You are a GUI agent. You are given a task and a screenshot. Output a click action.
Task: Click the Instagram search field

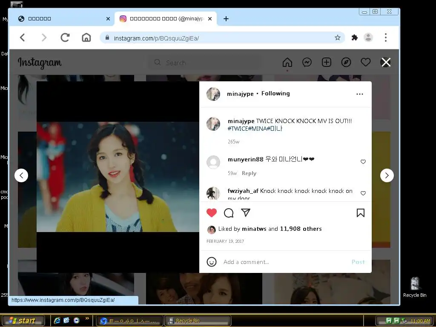click(204, 63)
